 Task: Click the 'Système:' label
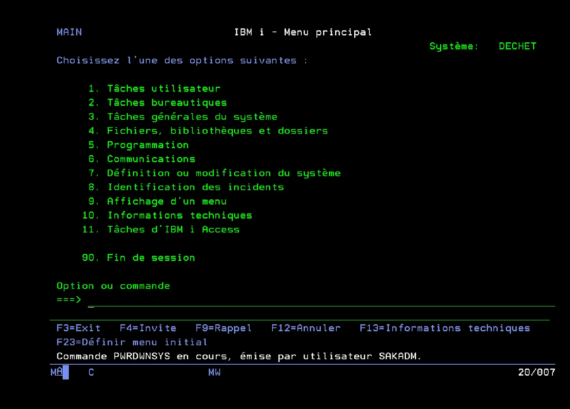[454, 46]
